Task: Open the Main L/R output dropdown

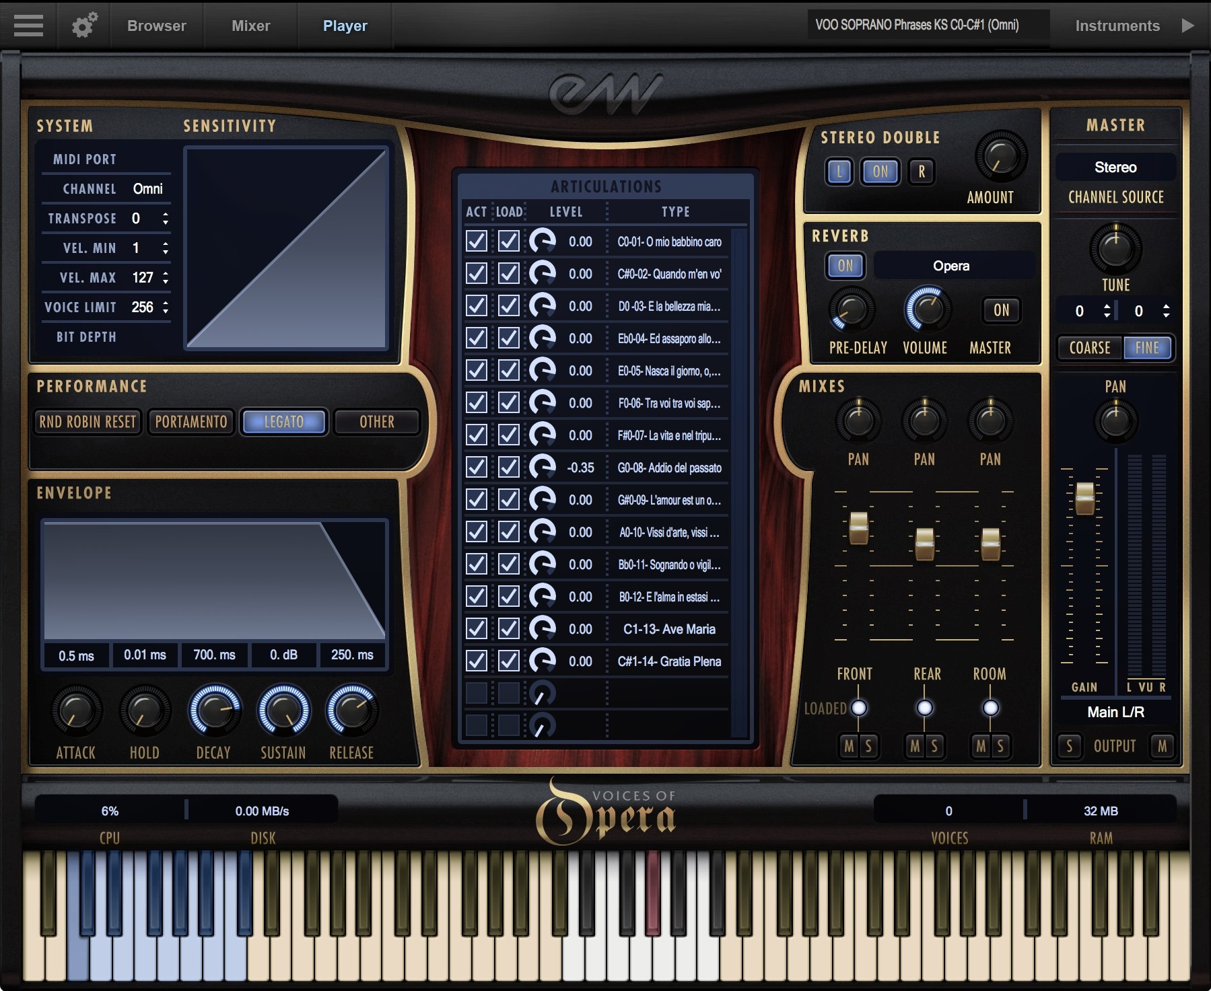Action: point(1115,712)
